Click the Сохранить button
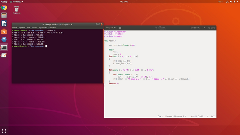The width and height of the screenshot is (240, 135). (195, 28)
